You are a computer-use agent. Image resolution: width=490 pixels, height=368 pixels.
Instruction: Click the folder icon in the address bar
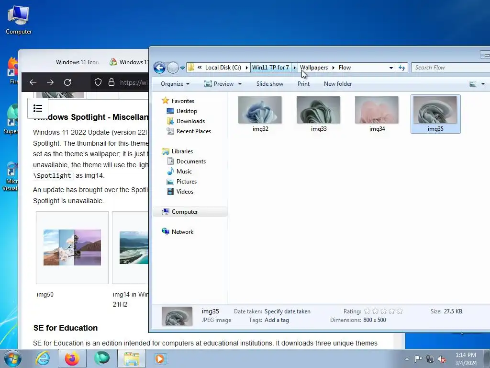pos(191,68)
